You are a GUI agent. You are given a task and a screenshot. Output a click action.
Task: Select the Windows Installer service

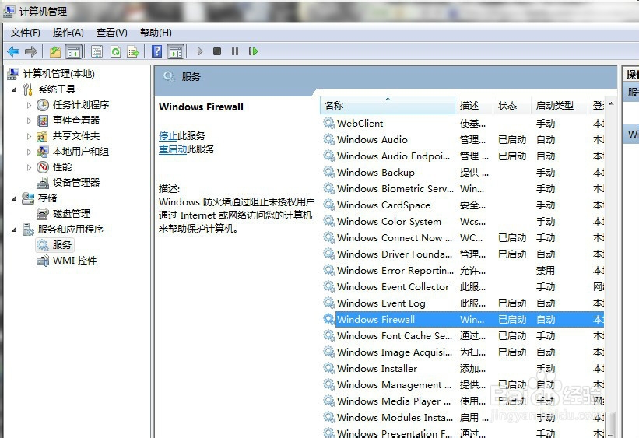[463, 368]
